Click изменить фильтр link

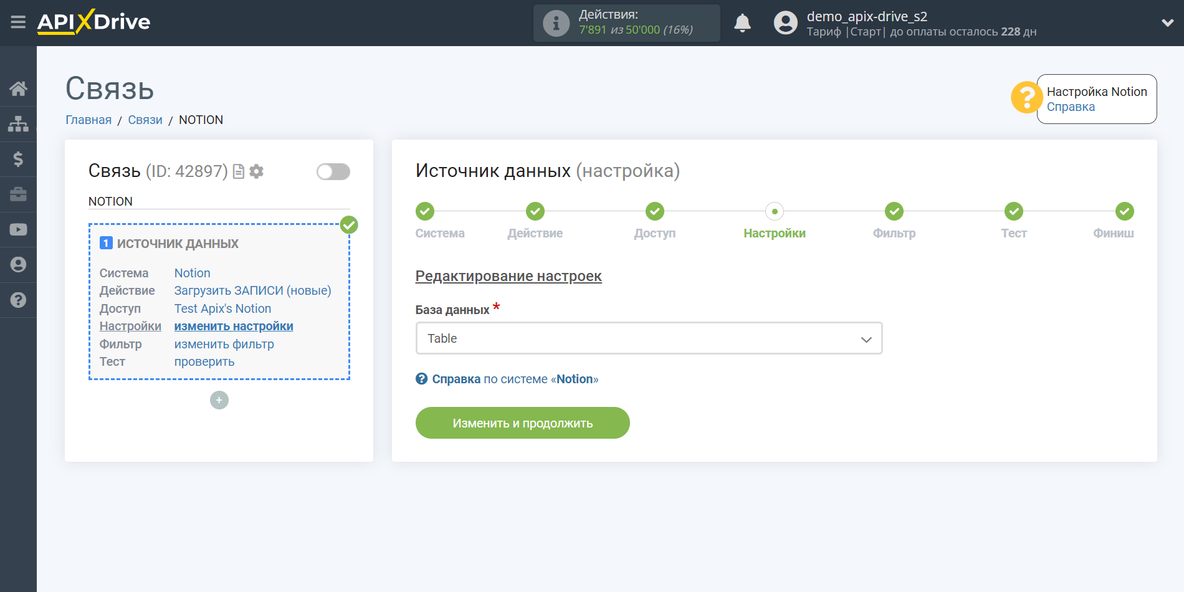coord(224,344)
